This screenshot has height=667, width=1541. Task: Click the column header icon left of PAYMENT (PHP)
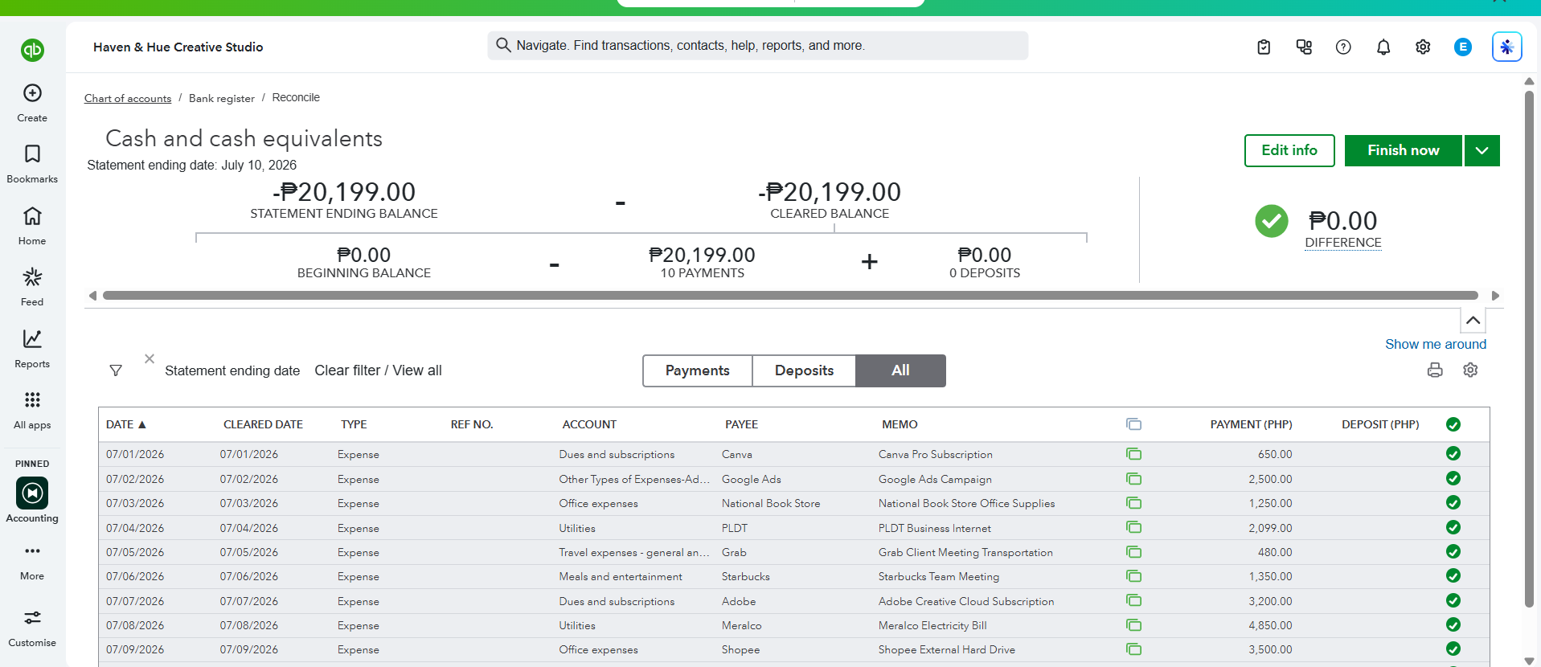click(x=1133, y=424)
